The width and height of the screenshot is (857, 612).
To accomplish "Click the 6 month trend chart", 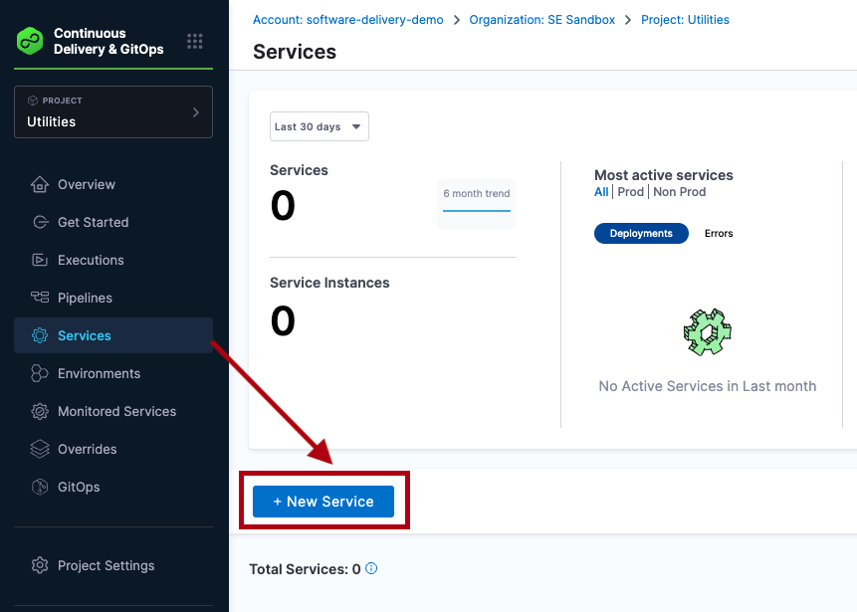I will coord(477,203).
